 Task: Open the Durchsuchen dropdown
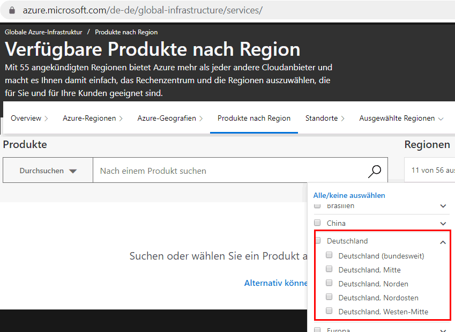(x=48, y=171)
